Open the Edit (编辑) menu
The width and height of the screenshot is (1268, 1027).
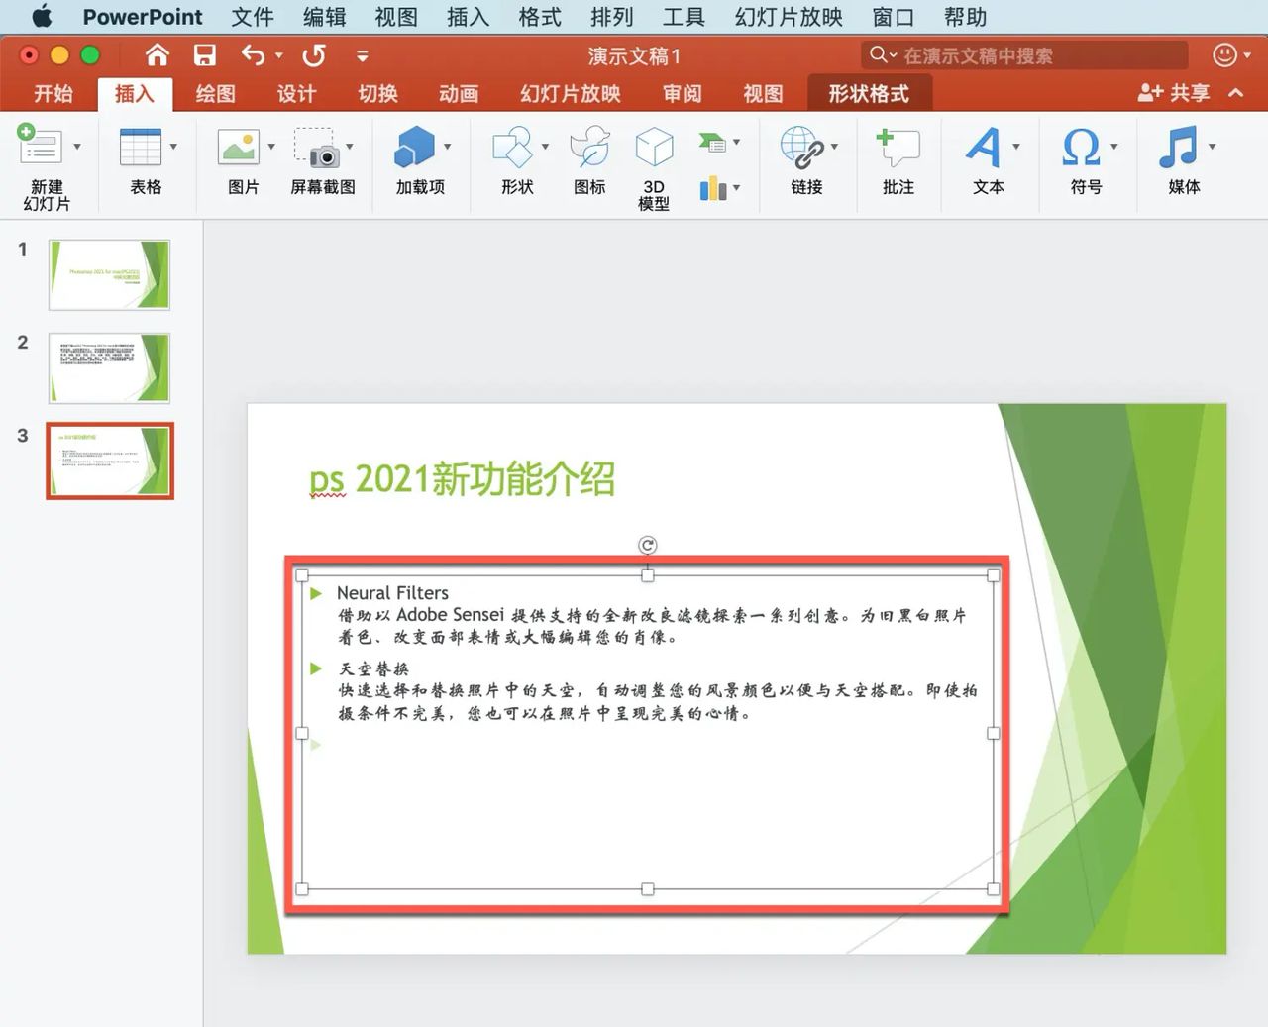coord(324,17)
